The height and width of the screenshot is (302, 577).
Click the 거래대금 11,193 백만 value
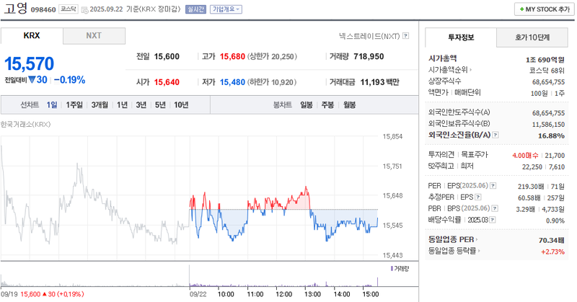(380, 82)
